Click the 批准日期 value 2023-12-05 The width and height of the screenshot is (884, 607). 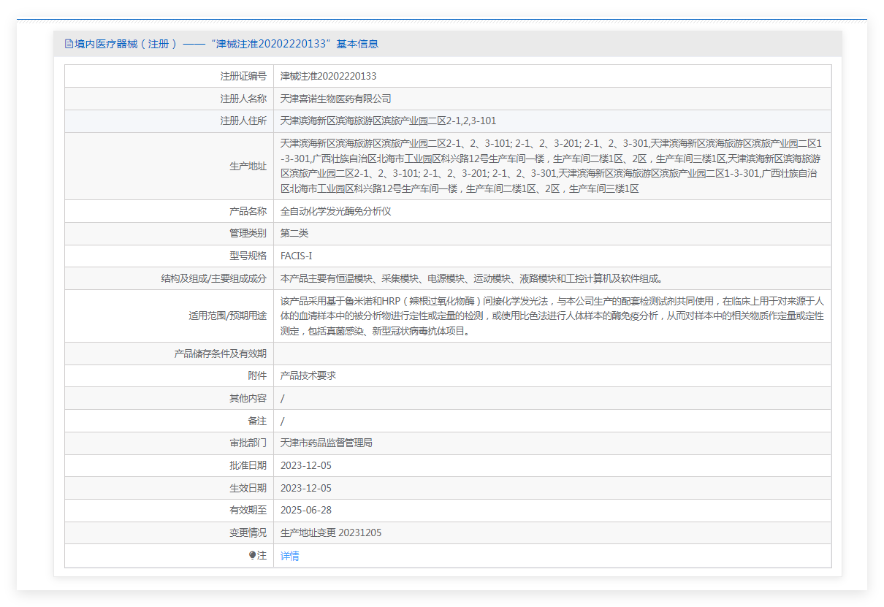click(305, 465)
